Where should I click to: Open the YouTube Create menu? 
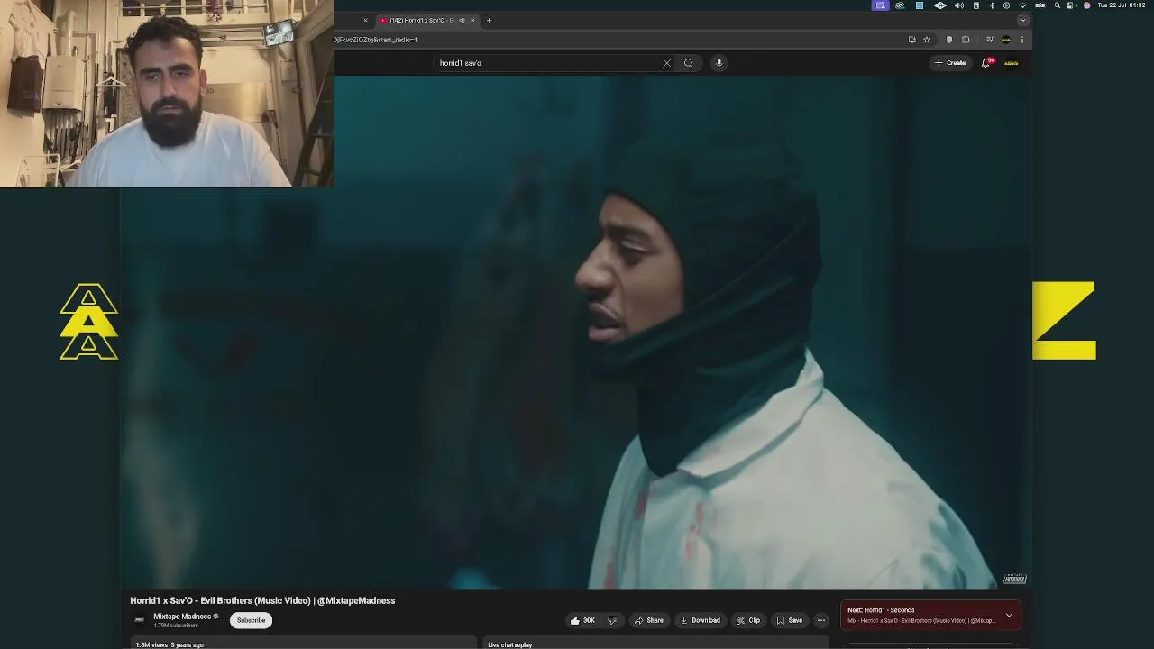coord(950,63)
